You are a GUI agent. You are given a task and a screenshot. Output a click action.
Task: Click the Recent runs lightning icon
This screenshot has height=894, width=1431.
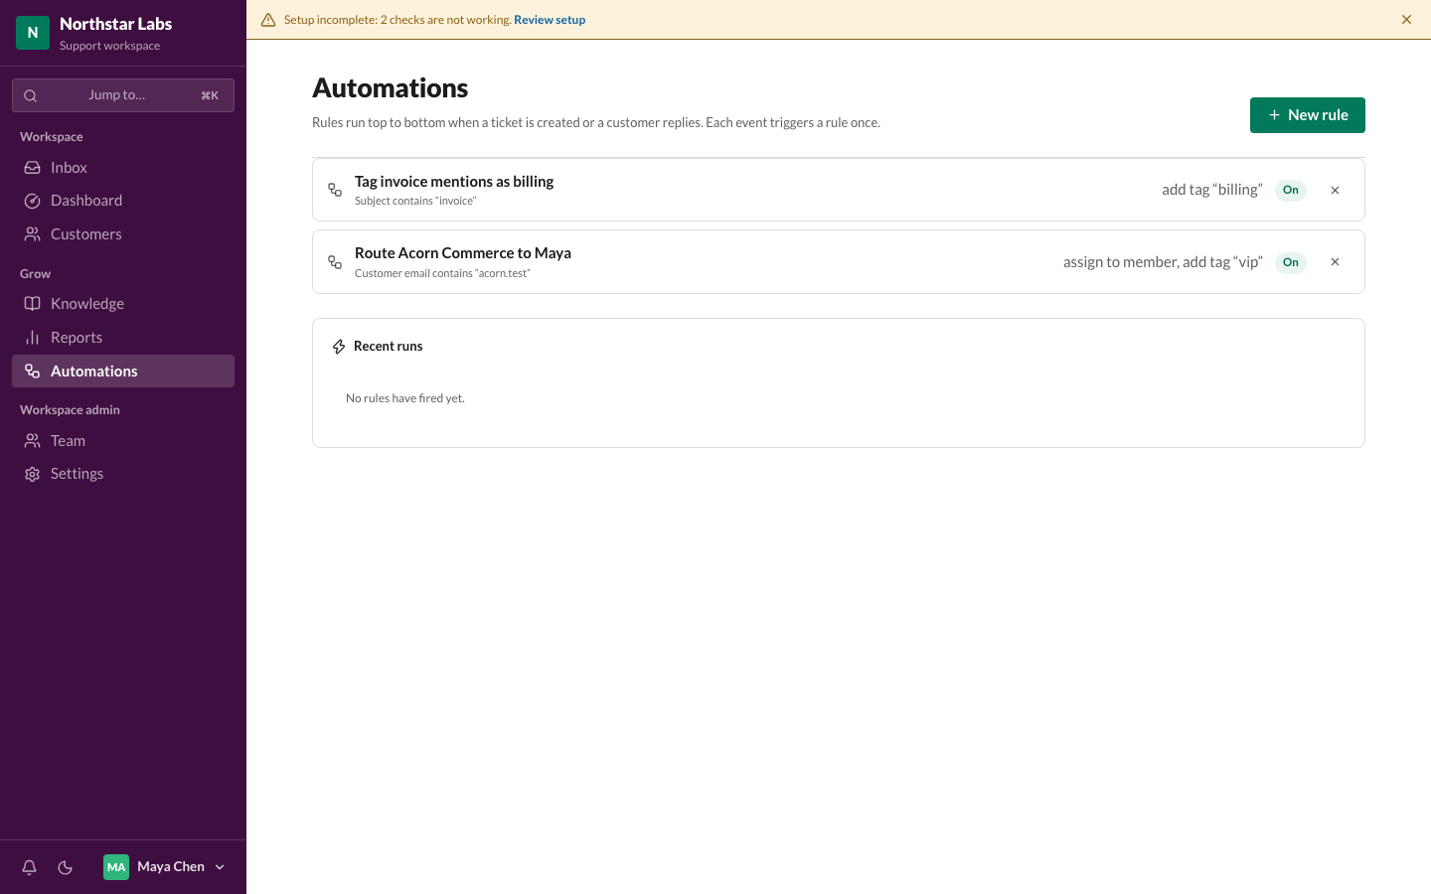coord(339,347)
